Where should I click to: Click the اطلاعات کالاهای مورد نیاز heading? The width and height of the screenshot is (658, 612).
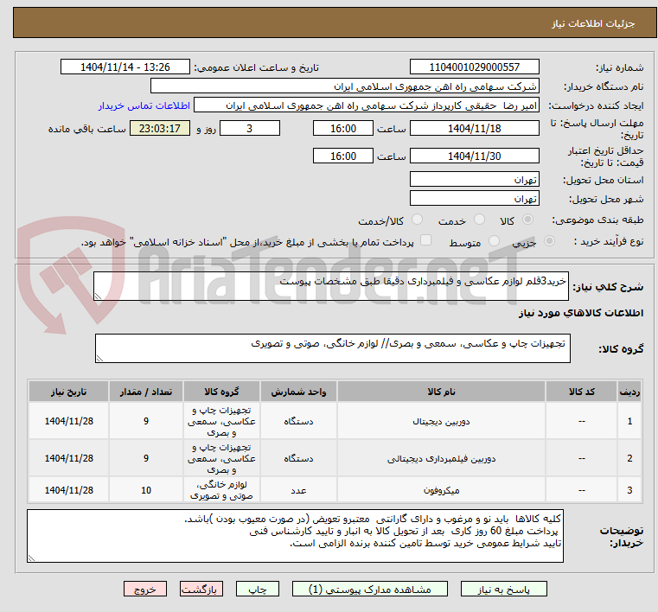[581, 313]
